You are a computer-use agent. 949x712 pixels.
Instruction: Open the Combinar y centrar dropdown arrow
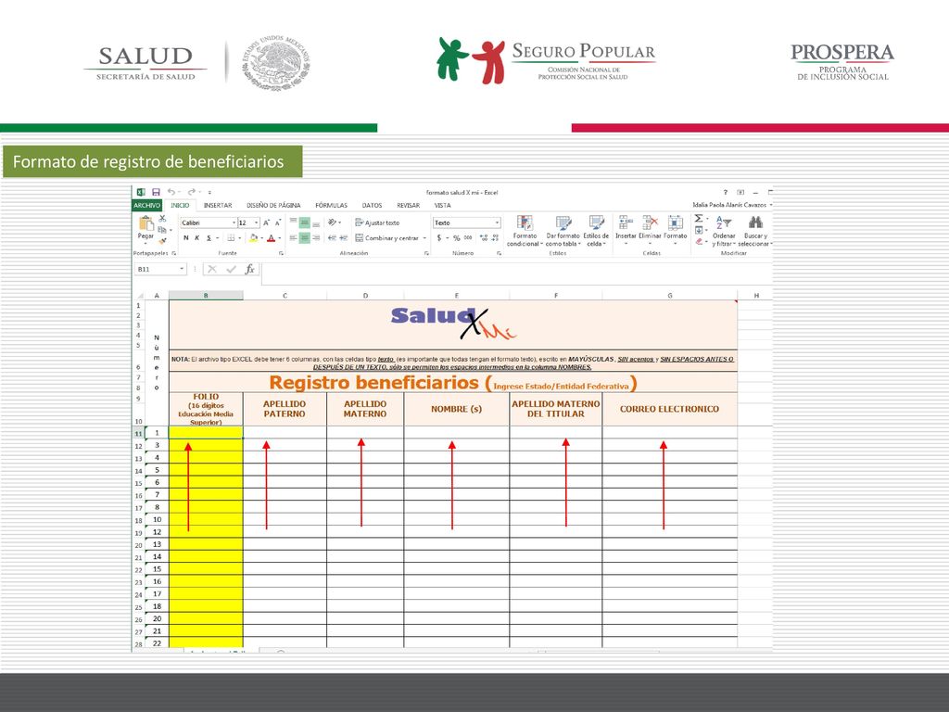(x=424, y=238)
